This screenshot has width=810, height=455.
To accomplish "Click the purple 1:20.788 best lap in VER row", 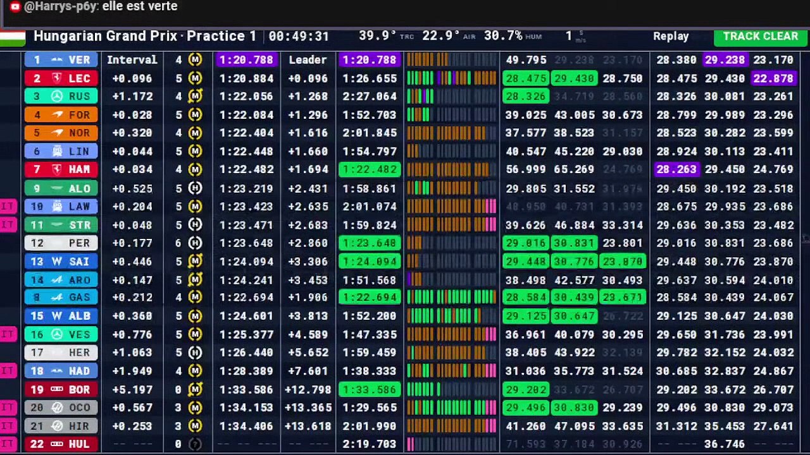I will pyautogui.click(x=246, y=60).
